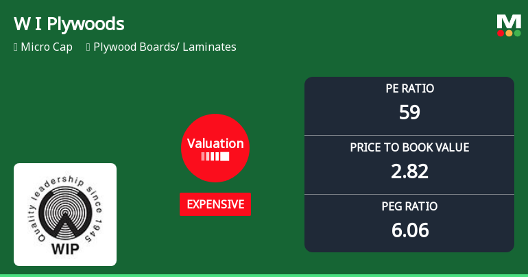Click the valuation meter bars
This screenshot has height=277, width=528.
pyautogui.click(x=215, y=156)
